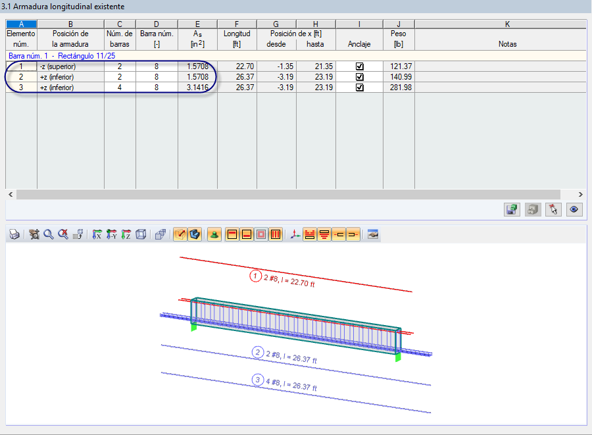Toggle top reinforcement visibility icon

[x=232, y=234]
